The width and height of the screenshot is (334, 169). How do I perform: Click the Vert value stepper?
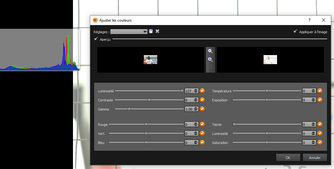click(192, 134)
